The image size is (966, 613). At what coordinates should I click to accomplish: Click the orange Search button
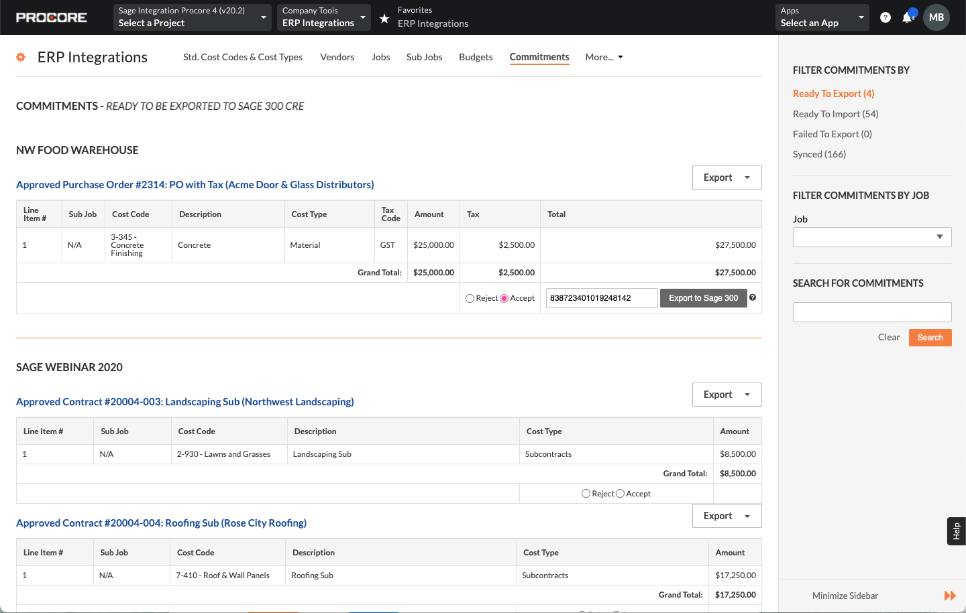click(930, 338)
